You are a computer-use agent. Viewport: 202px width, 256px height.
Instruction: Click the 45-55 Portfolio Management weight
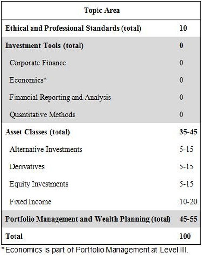pos(188,219)
